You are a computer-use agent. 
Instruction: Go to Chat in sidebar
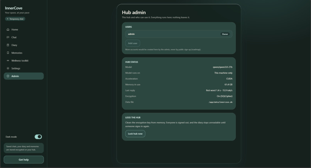pyautogui.click(x=24, y=37)
